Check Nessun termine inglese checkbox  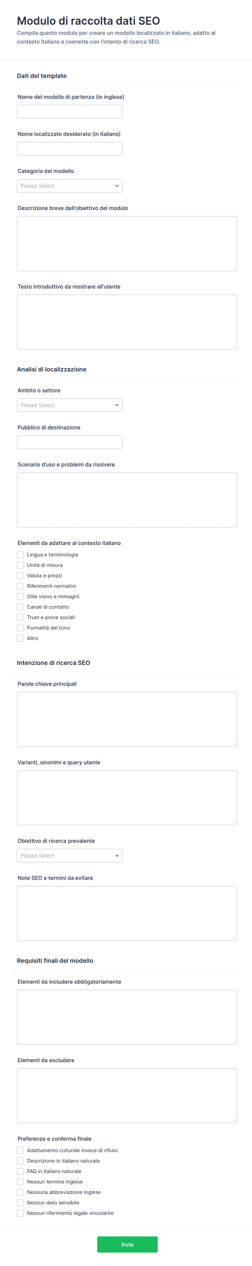[20, 1181]
